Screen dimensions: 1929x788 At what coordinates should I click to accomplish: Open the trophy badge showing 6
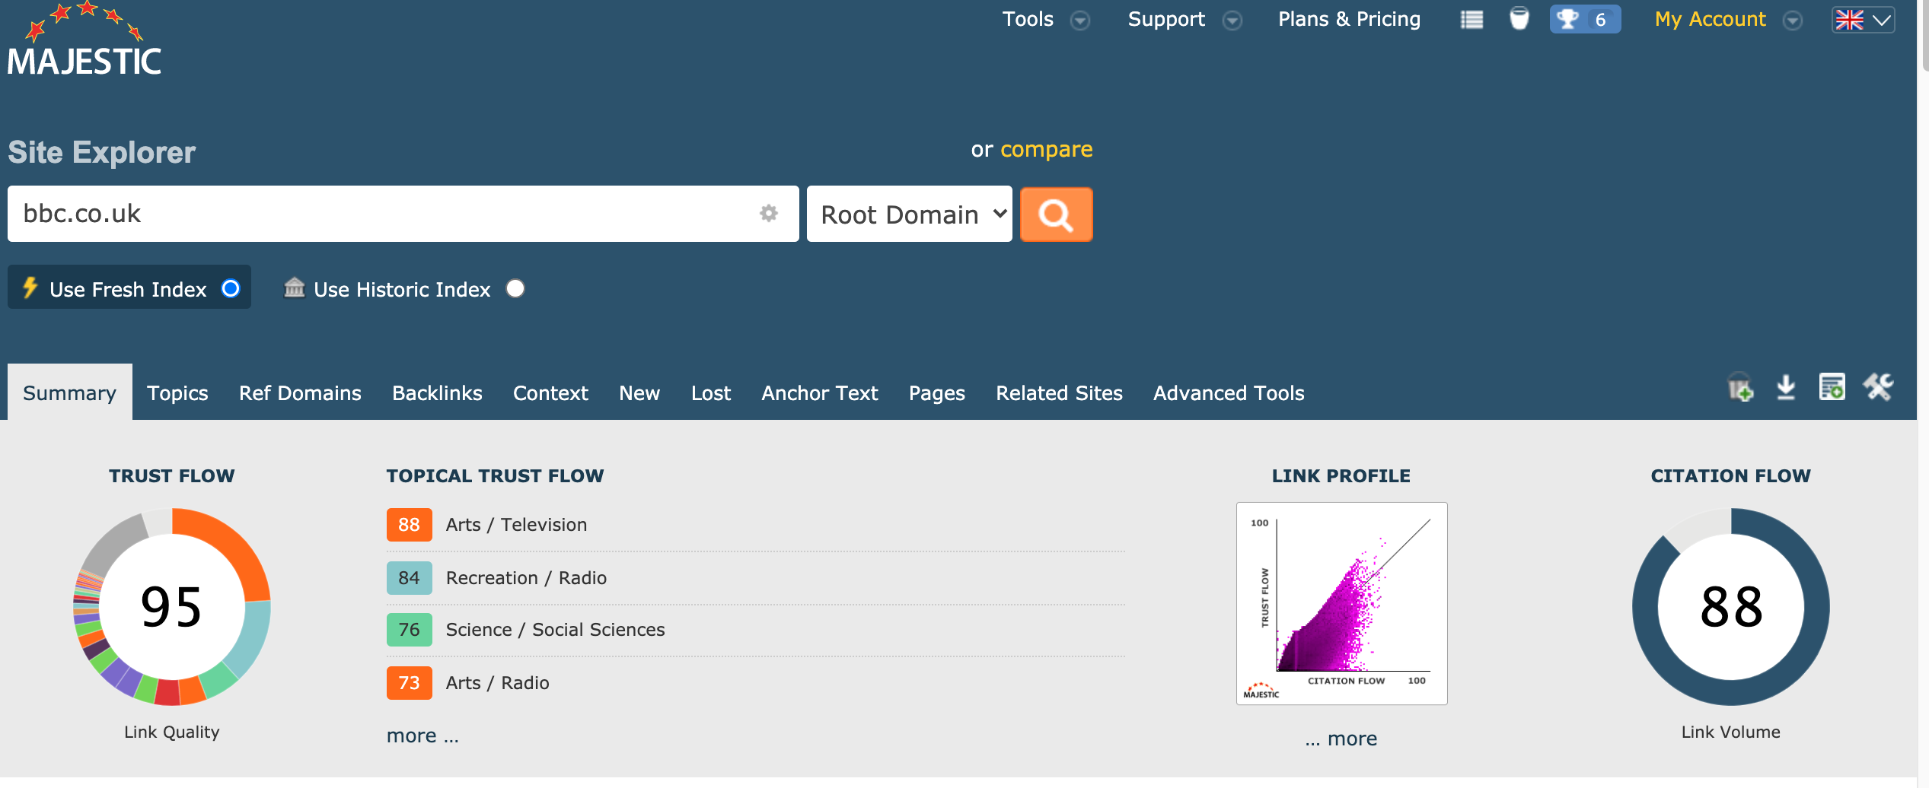click(x=1585, y=19)
